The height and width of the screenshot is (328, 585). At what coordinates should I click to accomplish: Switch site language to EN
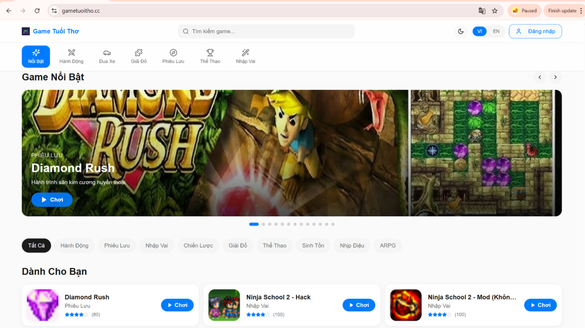click(x=496, y=31)
